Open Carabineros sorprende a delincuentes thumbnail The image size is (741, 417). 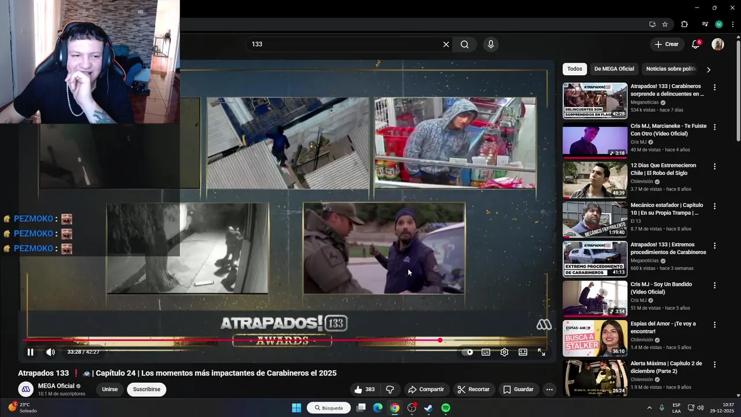(x=595, y=101)
